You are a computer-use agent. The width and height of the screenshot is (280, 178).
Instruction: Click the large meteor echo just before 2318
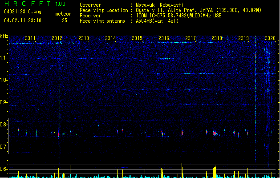pyautogui.click(x=215, y=133)
